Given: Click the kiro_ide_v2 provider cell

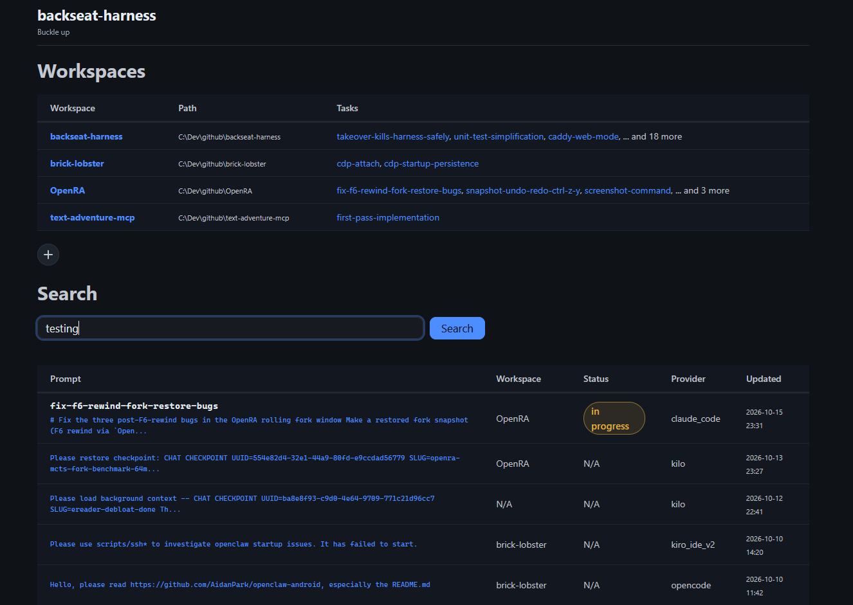Looking at the screenshot, I should coord(693,545).
